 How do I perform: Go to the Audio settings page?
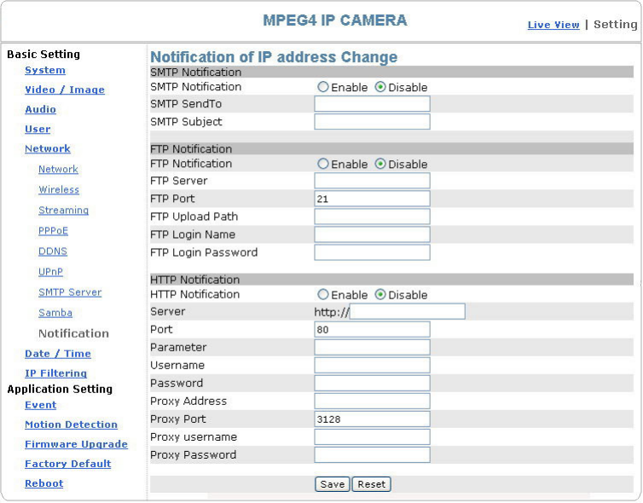[40, 109]
